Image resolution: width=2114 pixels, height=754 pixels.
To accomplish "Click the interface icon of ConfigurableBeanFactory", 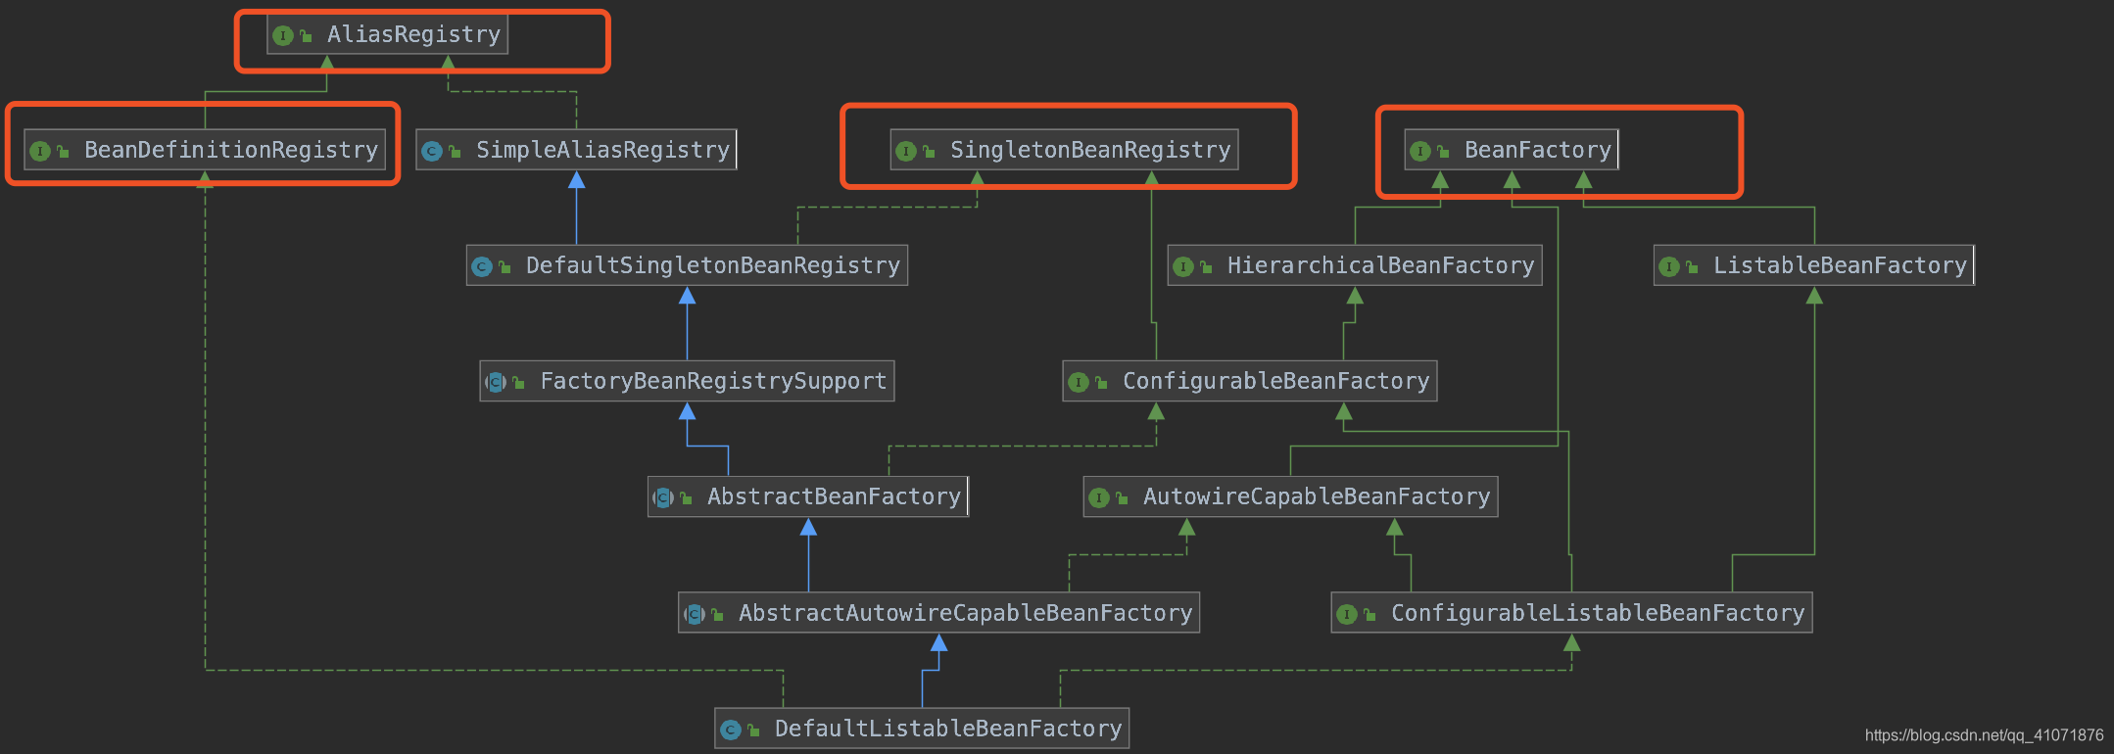I will (x=1079, y=382).
